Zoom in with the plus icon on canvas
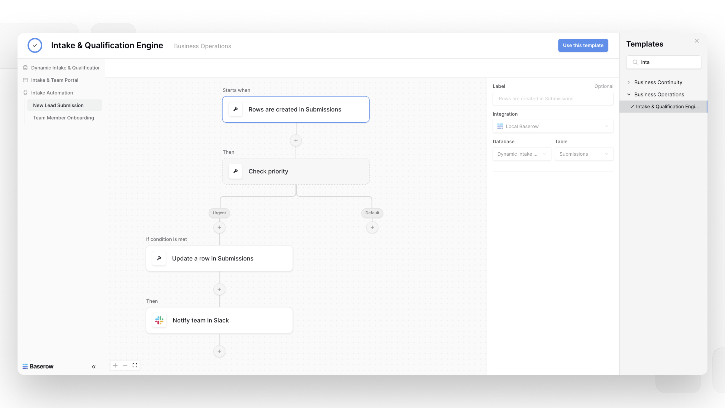This screenshot has width=725, height=408. pyautogui.click(x=115, y=365)
